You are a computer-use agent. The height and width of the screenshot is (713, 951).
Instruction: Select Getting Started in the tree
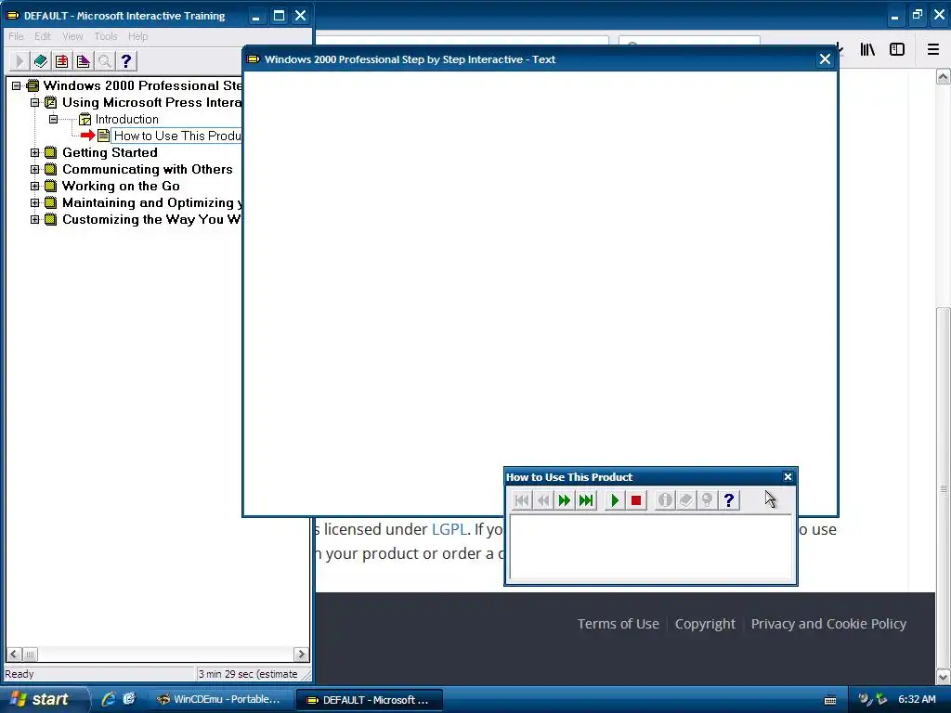click(x=110, y=153)
